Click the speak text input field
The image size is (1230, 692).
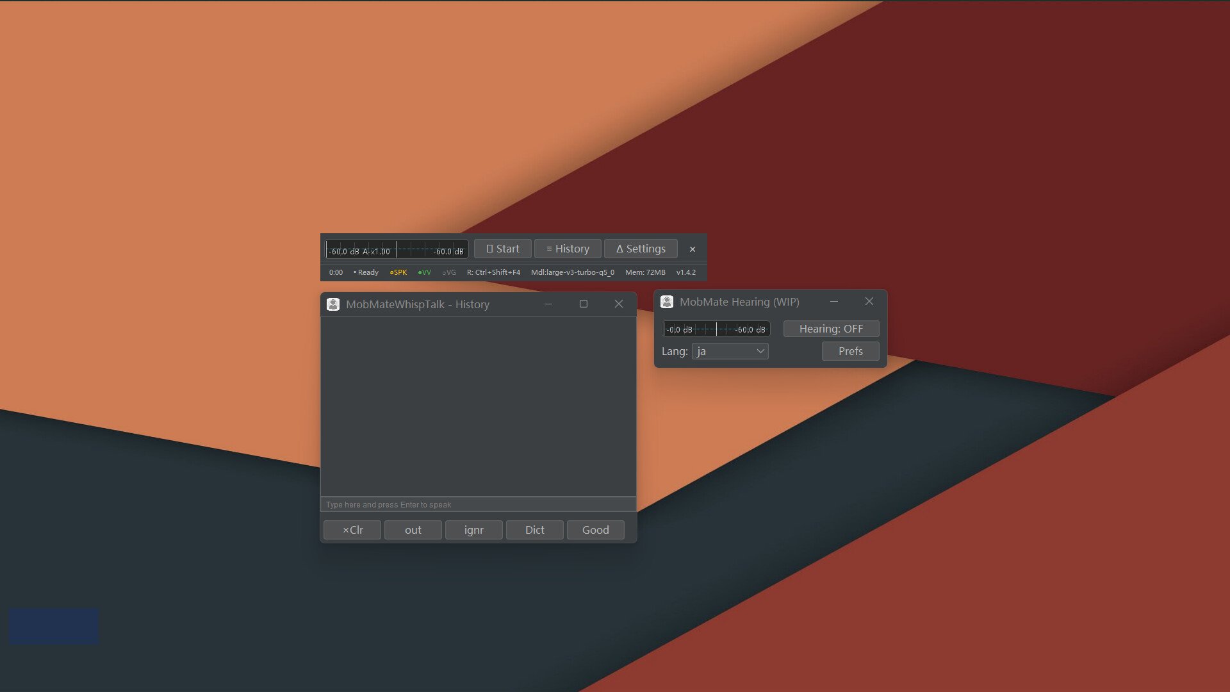coord(478,504)
